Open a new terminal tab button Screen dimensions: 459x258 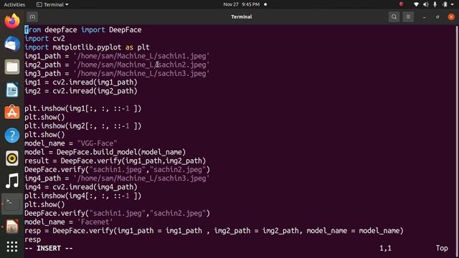(32, 17)
